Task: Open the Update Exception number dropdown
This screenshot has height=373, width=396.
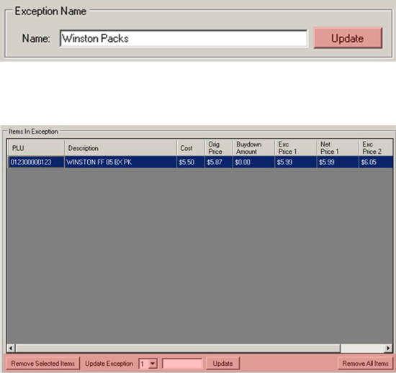Action: tap(153, 364)
